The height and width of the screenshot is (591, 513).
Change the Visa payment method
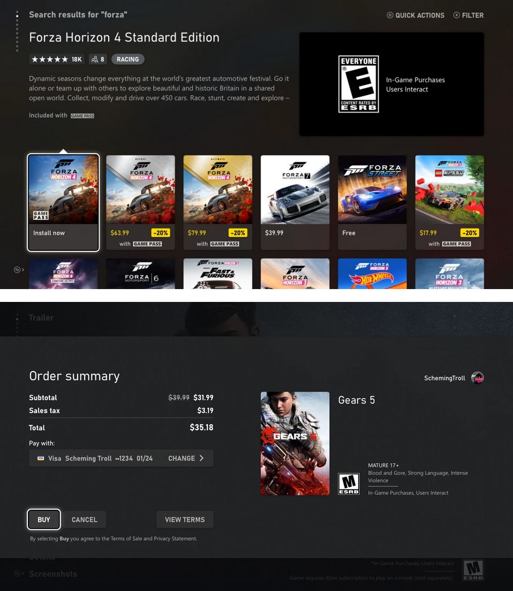click(x=122, y=458)
